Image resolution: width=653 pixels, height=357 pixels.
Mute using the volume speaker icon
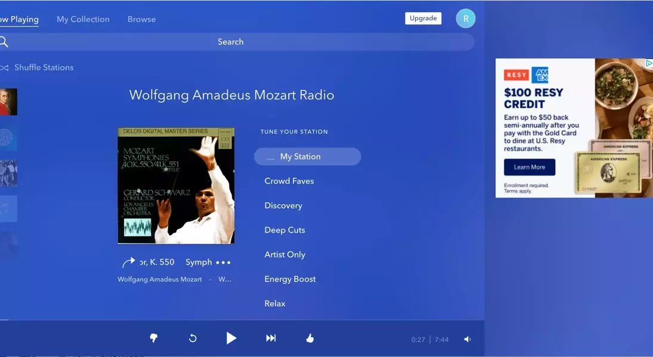tap(468, 339)
